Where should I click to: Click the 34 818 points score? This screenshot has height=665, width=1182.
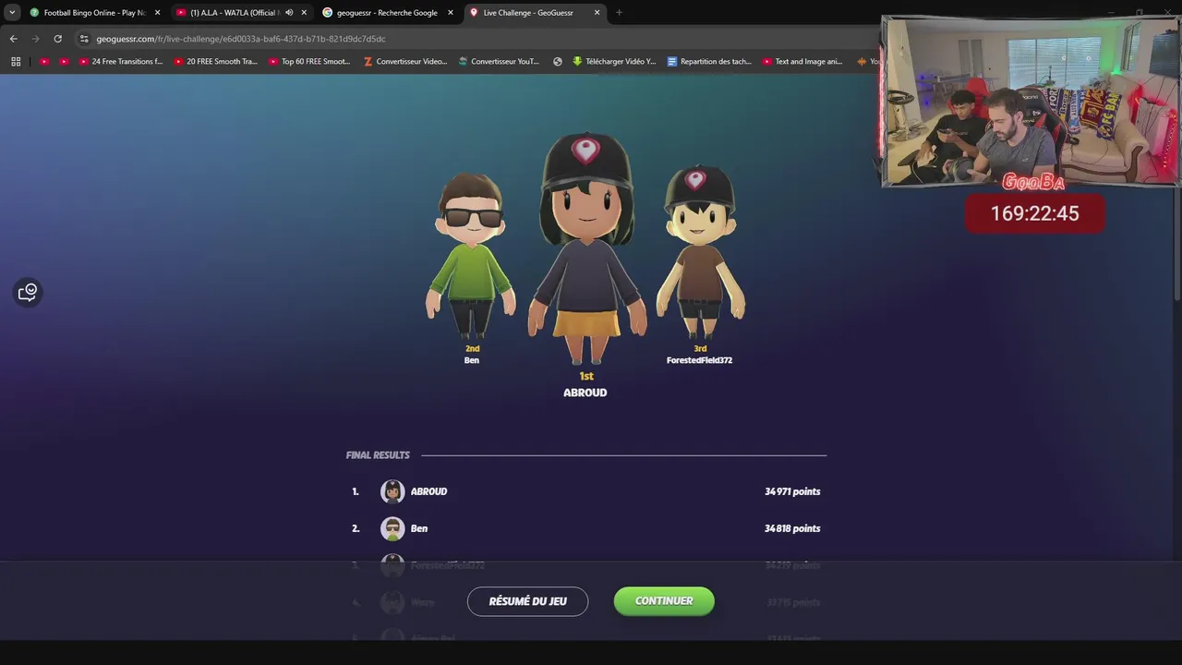pos(792,528)
